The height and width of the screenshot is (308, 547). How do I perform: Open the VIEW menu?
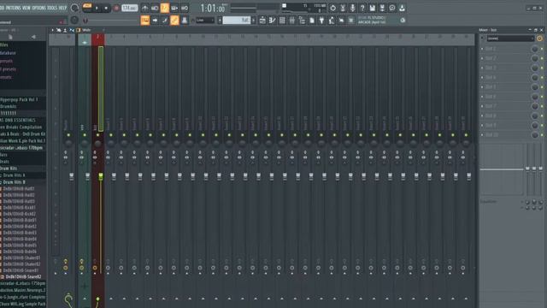26,8
